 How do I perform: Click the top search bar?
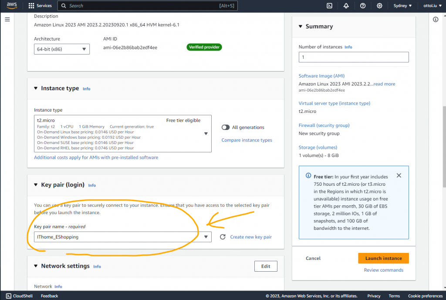click(x=147, y=6)
